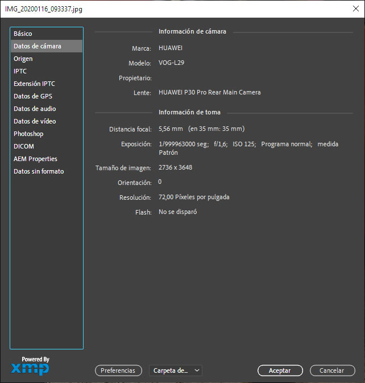The width and height of the screenshot is (365, 383).
Task: Click the Preferencias button
Action: click(x=118, y=370)
